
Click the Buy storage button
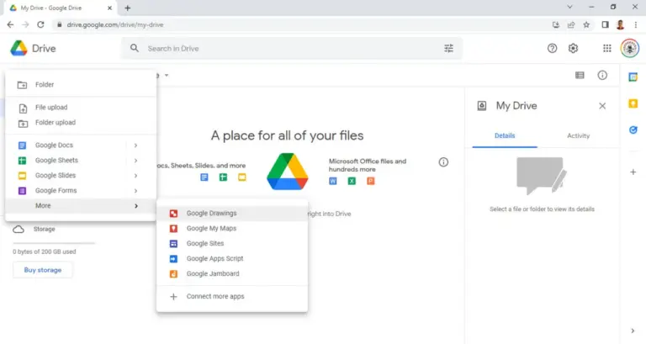(42, 270)
